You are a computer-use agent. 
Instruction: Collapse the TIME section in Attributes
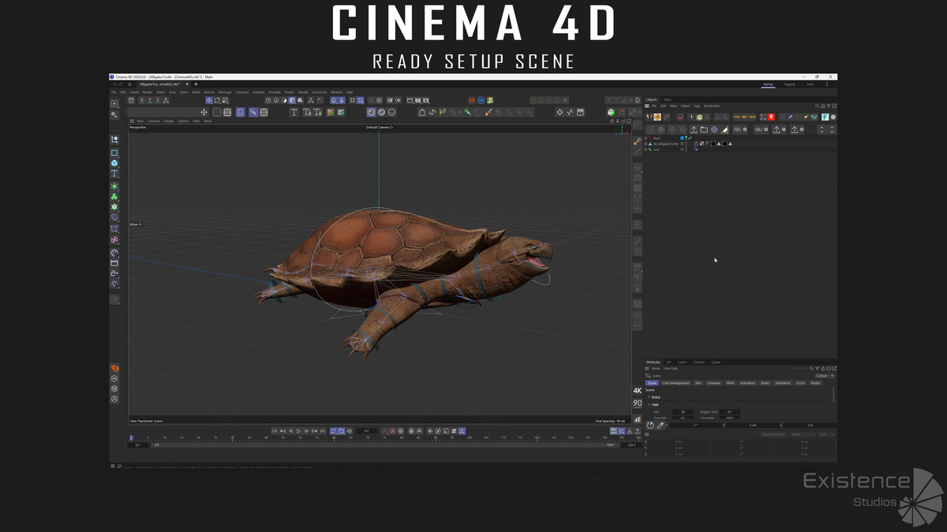pyautogui.click(x=649, y=405)
